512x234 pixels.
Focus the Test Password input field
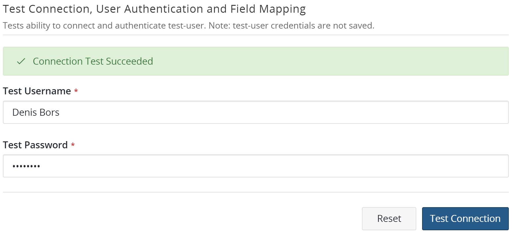(256, 166)
